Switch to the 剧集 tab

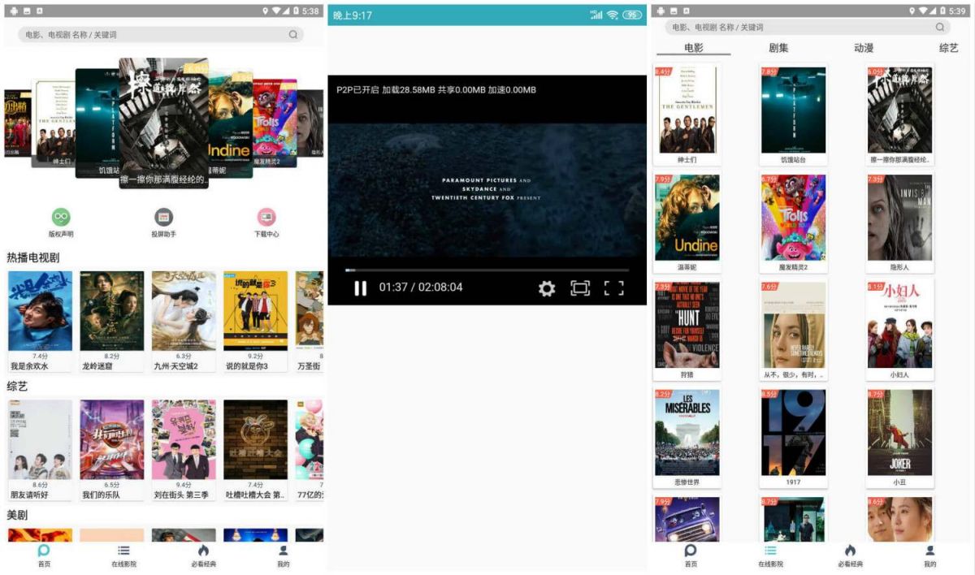pyautogui.click(x=778, y=48)
